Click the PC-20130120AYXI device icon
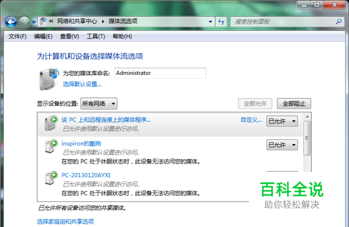The width and height of the screenshot is (349, 227). tap(51, 178)
